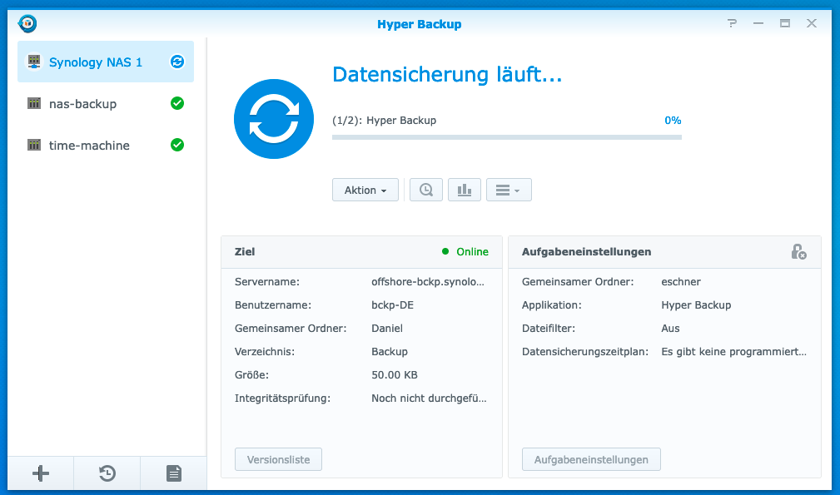840x495 pixels.
Task: Click syncing status icon of Synology NAS 1
Action: point(176,62)
